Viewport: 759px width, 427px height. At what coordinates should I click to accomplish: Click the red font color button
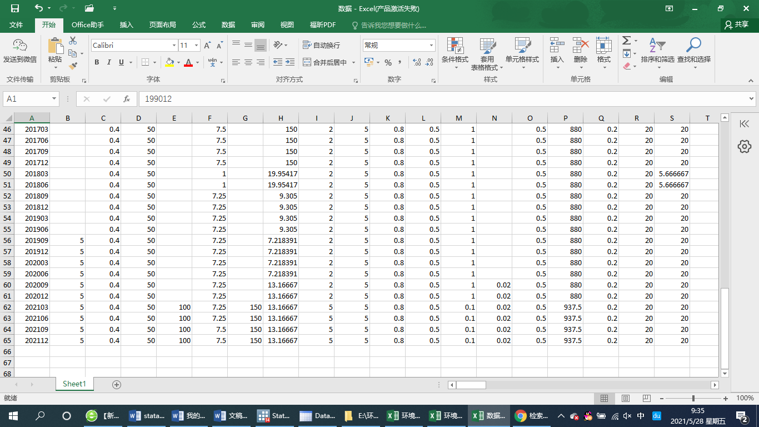tap(188, 62)
